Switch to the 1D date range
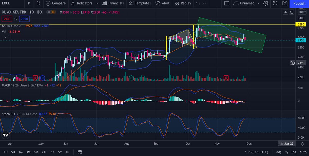This screenshot has width=309, height=156. (5, 152)
